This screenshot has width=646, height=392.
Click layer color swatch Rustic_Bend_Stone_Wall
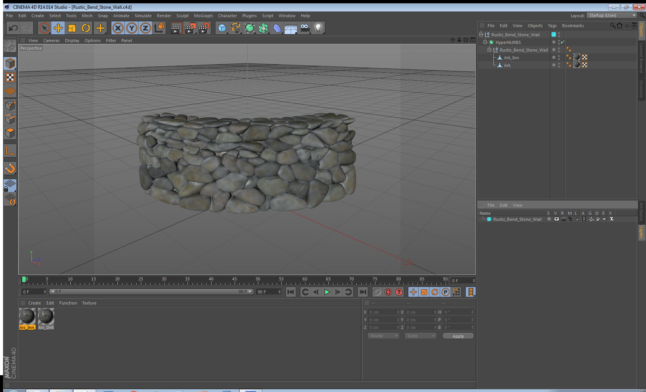[x=489, y=219]
